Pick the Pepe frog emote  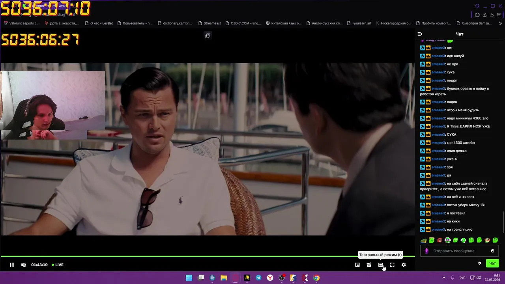[424, 240]
